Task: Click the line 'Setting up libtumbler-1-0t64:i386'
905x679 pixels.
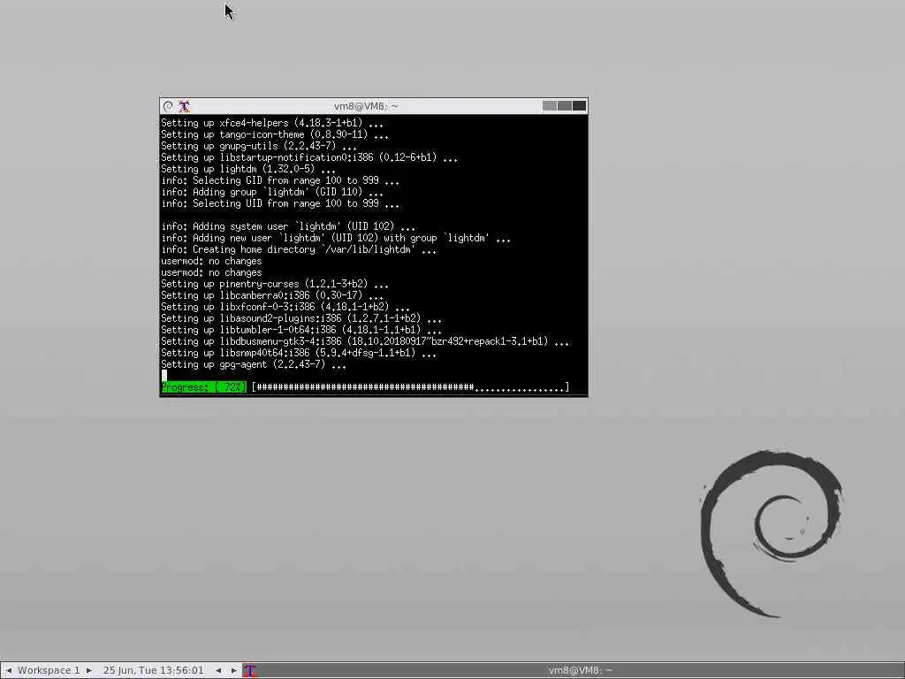Action: click(301, 331)
